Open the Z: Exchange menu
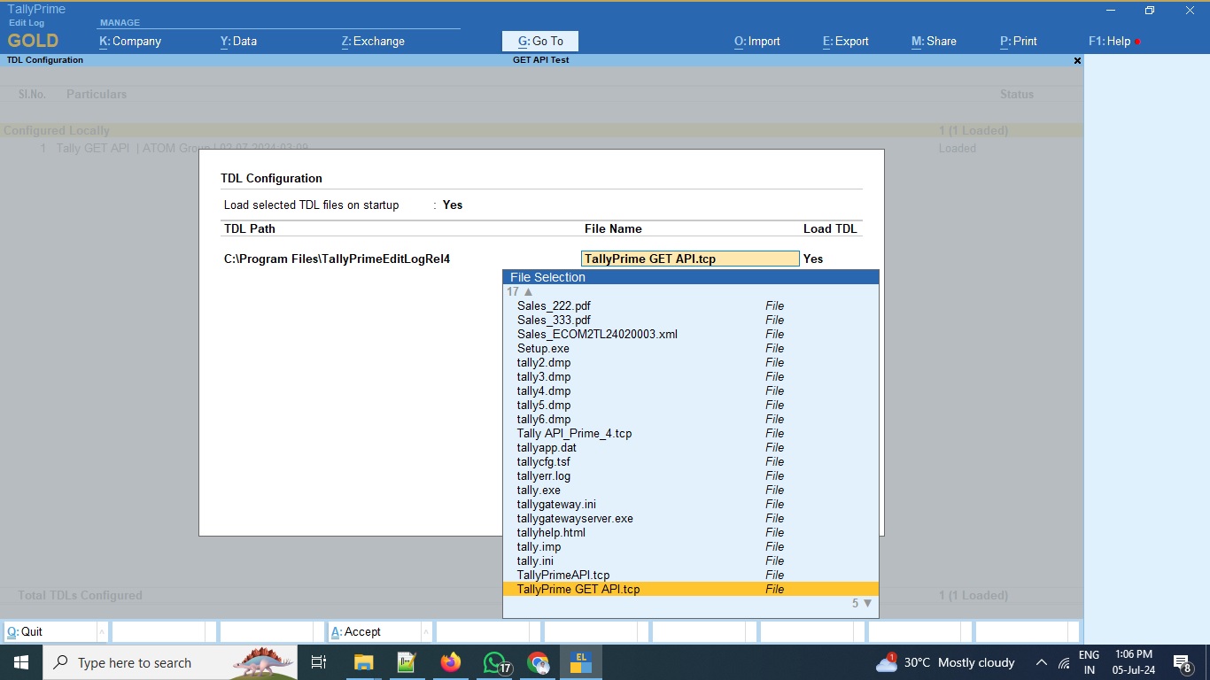This screenshot has width=1210, height=680. [x=373, y=41]
